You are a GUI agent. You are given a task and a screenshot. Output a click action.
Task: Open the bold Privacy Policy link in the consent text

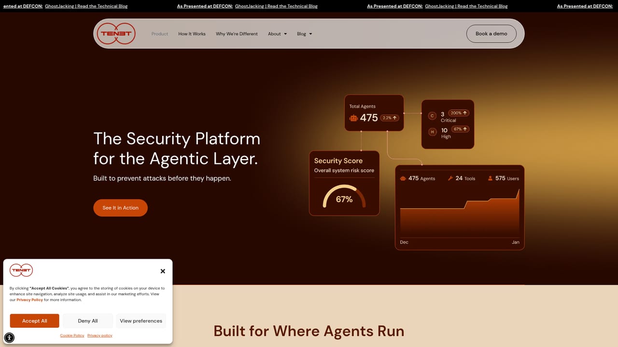pyautogui.click(x=30, y=300)
